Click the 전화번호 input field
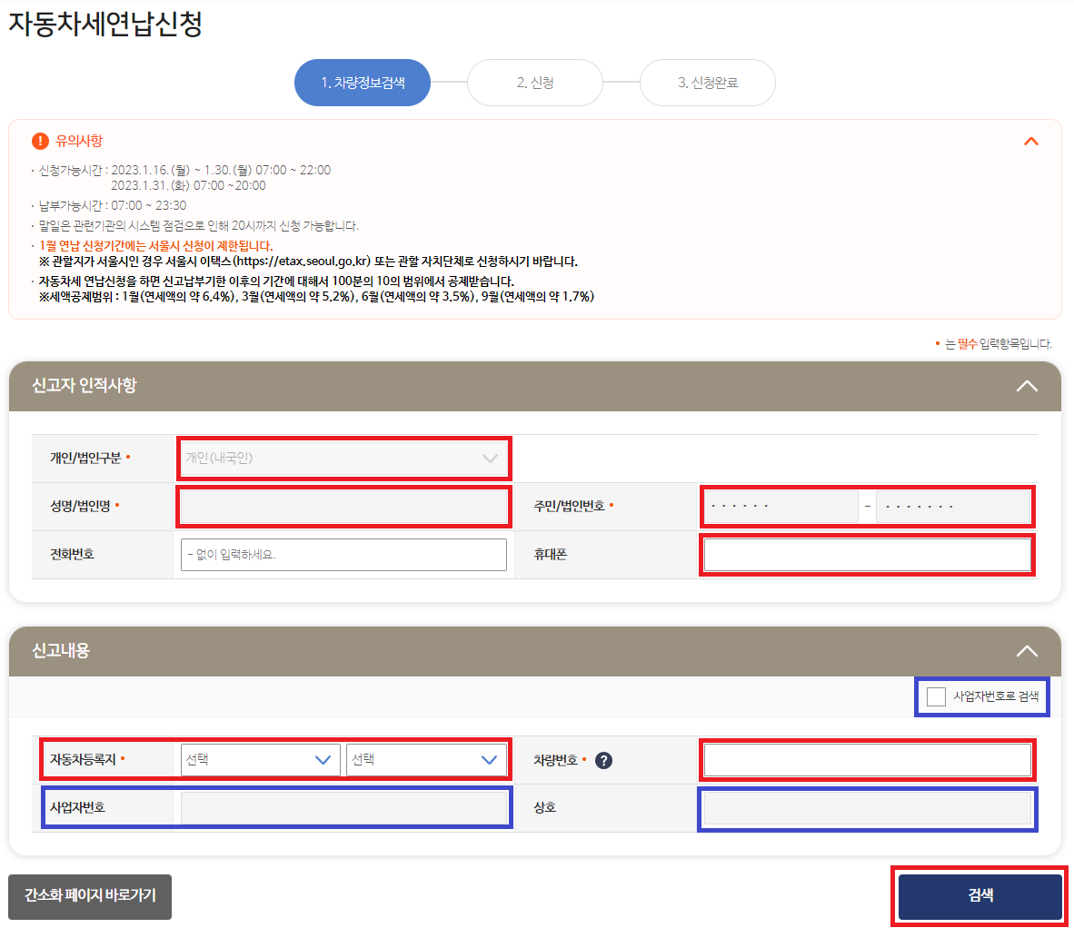This screenshot has height=928, width=1074. point(343,554)
